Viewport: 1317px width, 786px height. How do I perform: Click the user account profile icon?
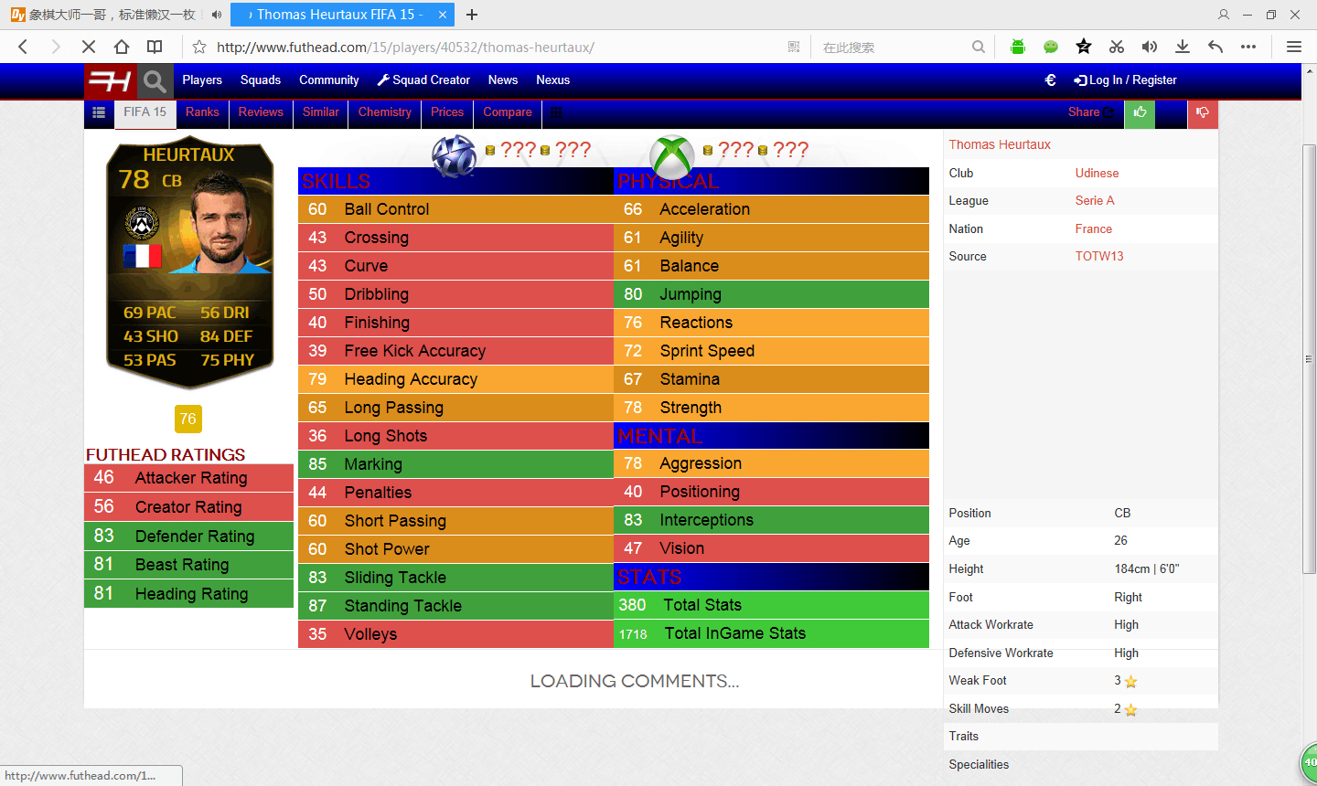(x=1224, y=15)
